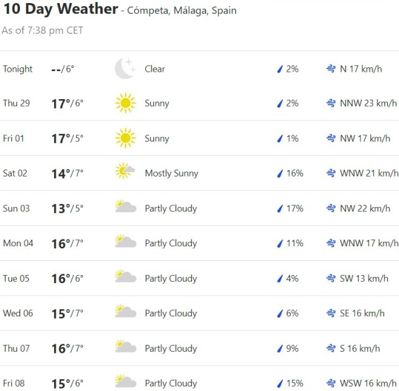Expand the Thu 07 forecast row
Screen dimensions: 399x391
tap(16, 348)
